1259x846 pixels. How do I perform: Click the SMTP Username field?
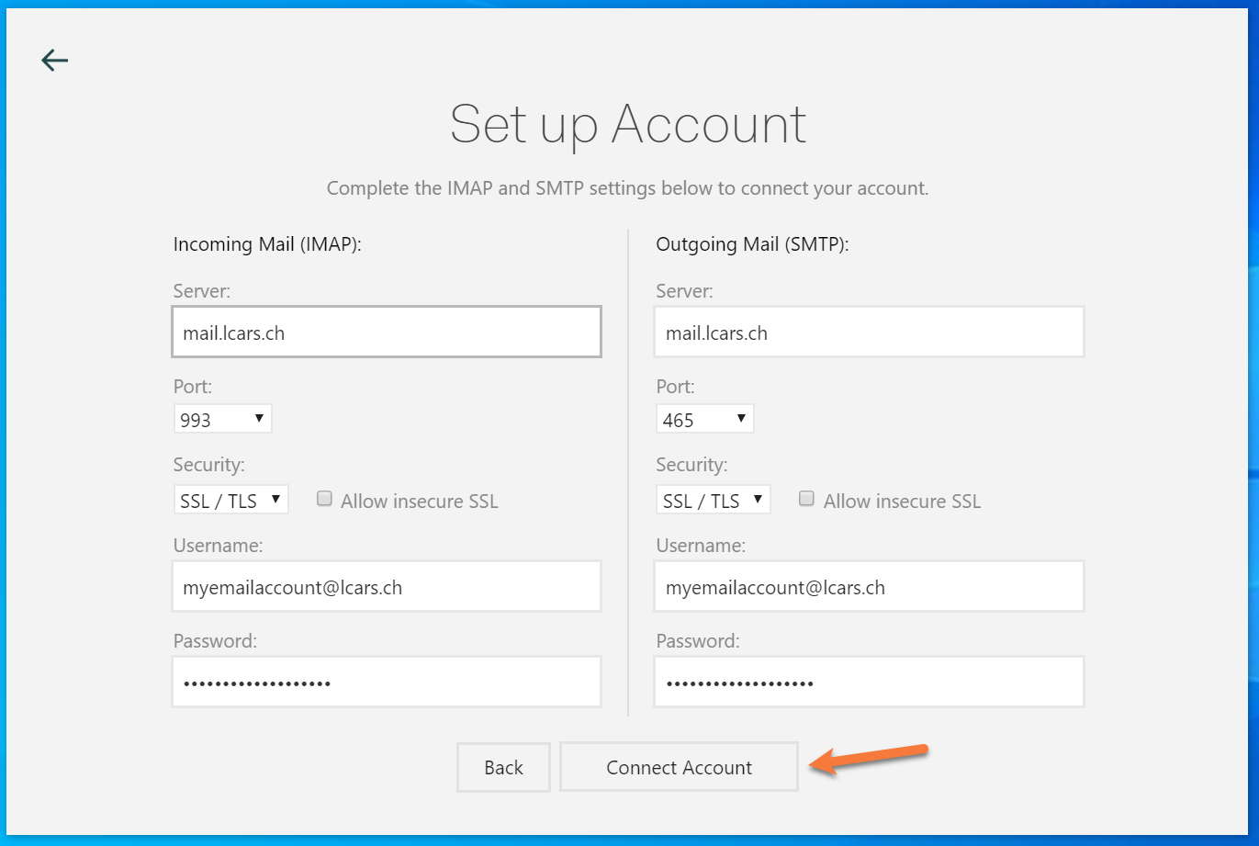pos(869,587)
